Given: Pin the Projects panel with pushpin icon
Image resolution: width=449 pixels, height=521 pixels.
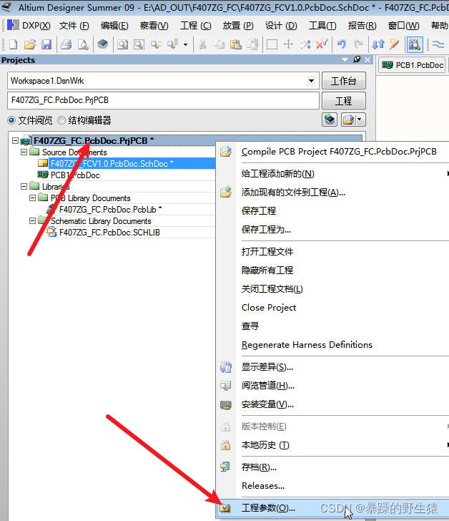Looking at the screenshot, I should coord(357,59).
